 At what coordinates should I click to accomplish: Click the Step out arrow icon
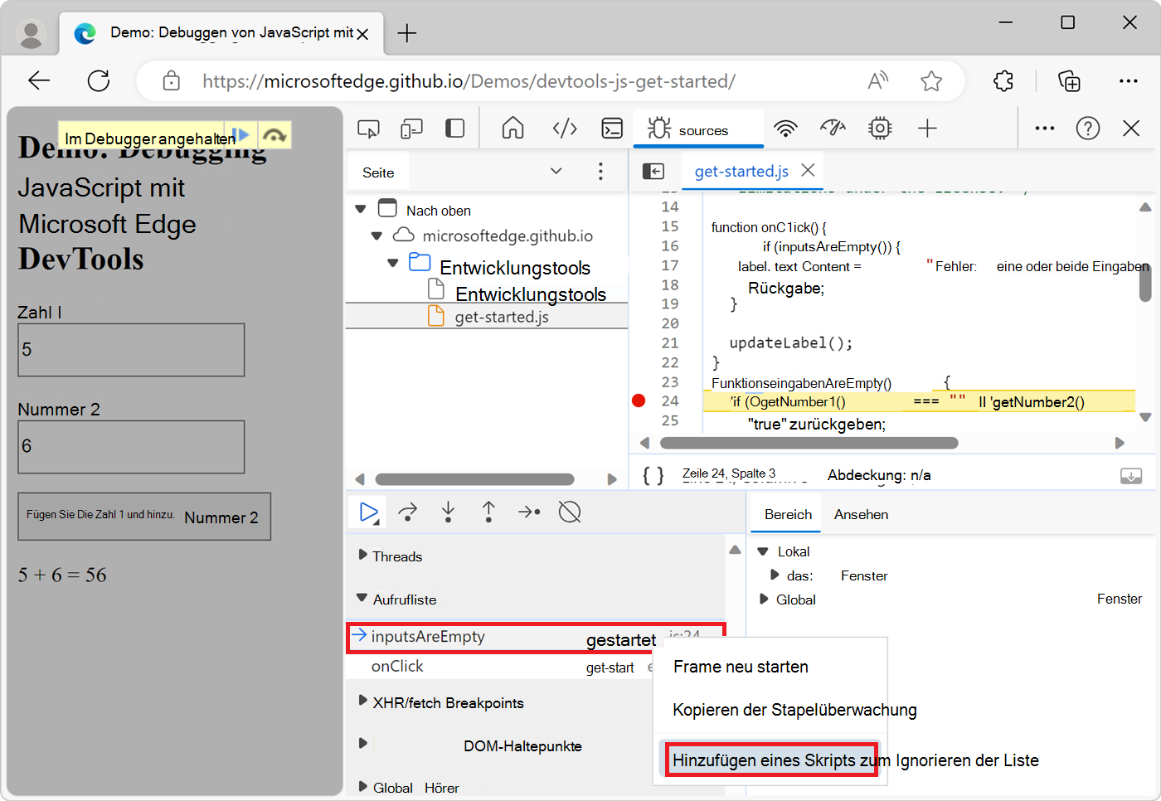[x=488, y=512]
